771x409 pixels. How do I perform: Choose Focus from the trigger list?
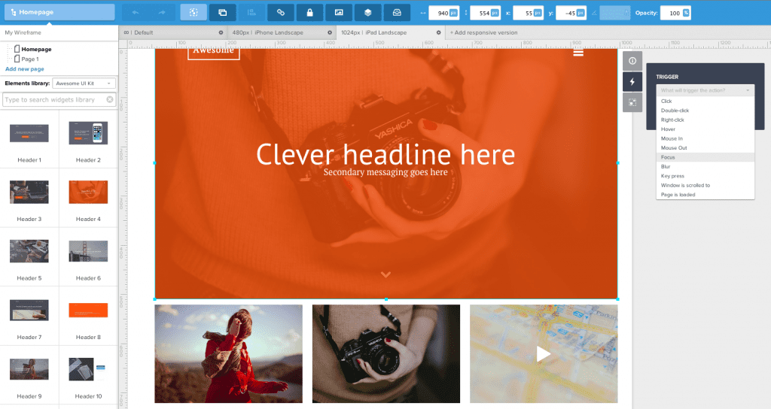[668, 157]
